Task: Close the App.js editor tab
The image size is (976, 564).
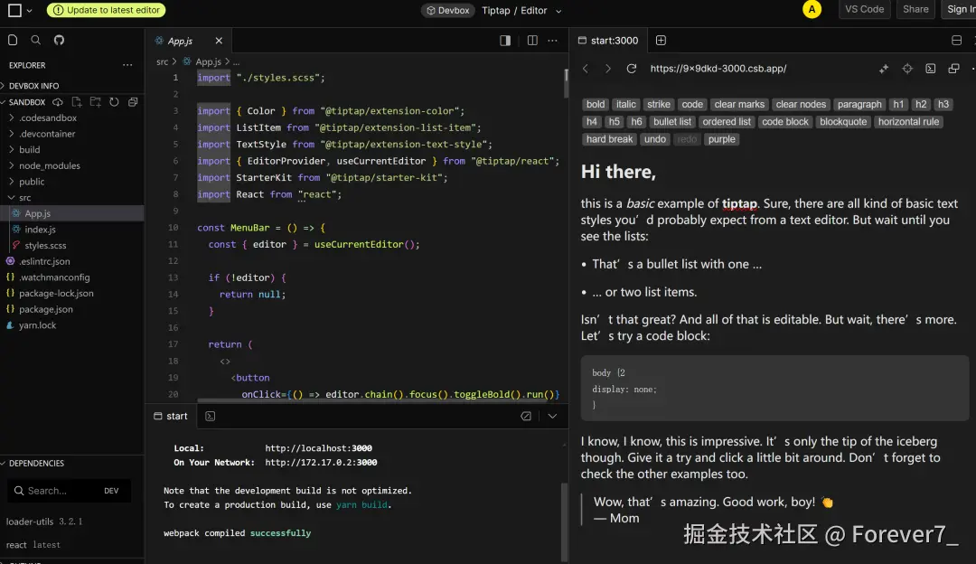Action: point(219,41)
